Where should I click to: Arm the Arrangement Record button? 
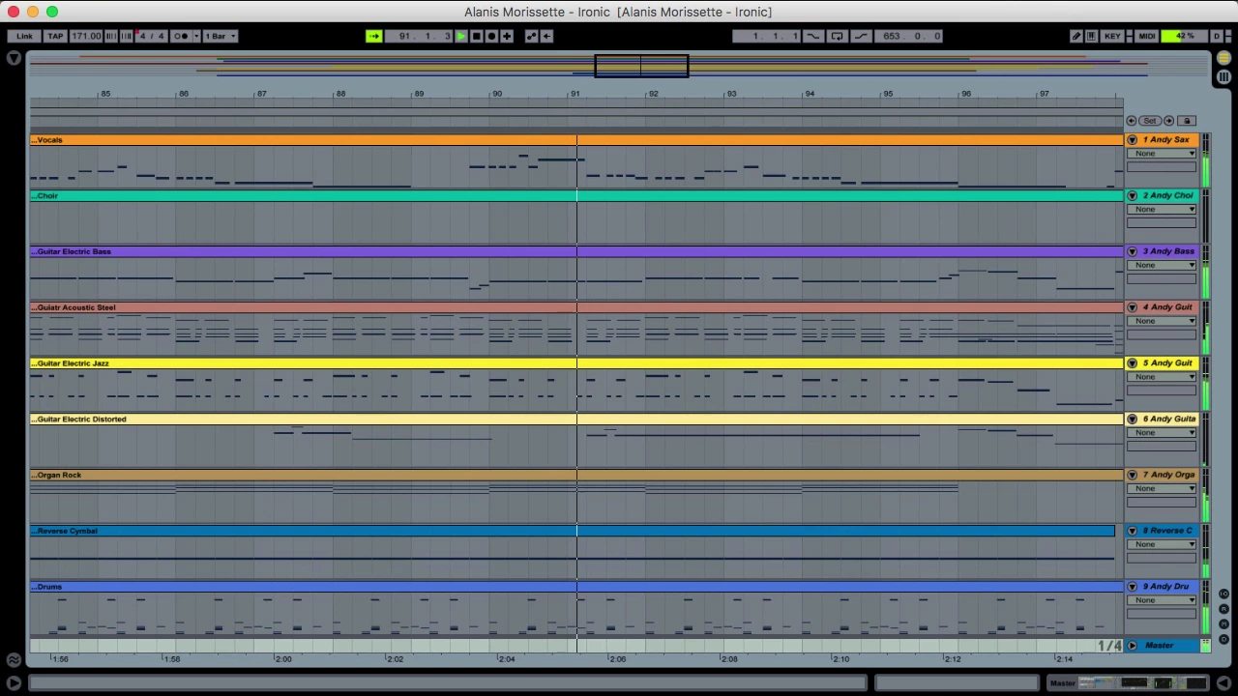(x=491, y=36)
